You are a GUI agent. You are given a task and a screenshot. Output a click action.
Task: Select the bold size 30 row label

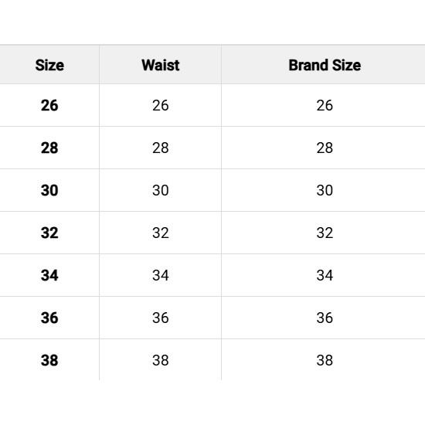click(49, 190)
